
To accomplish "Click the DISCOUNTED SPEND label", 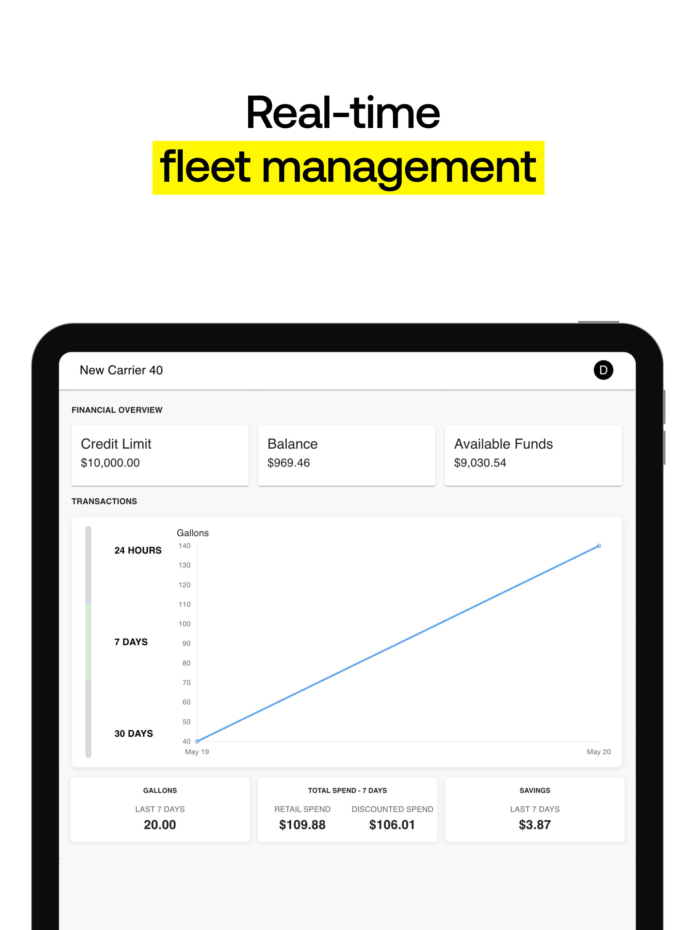I will coord(392,809).
